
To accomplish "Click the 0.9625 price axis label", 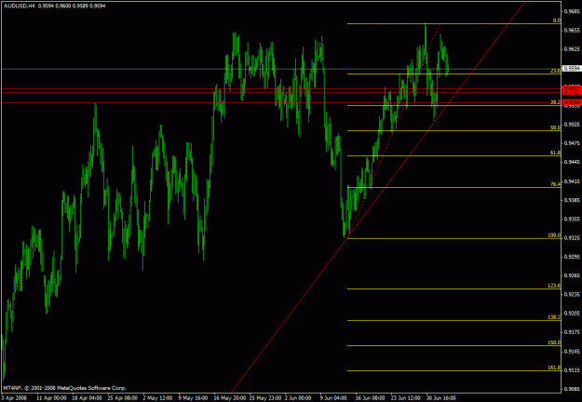I will 572,49.
